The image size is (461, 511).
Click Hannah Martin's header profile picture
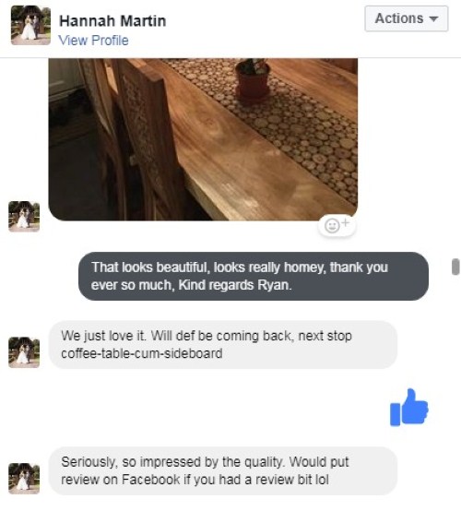tap(30, 25)
